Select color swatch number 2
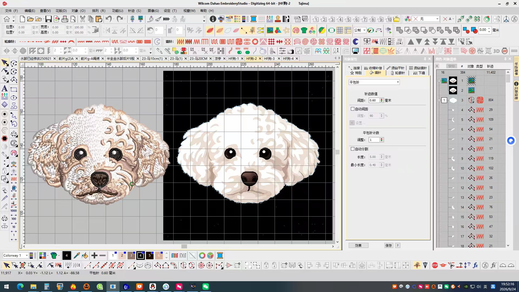 (x=122, y=255)
